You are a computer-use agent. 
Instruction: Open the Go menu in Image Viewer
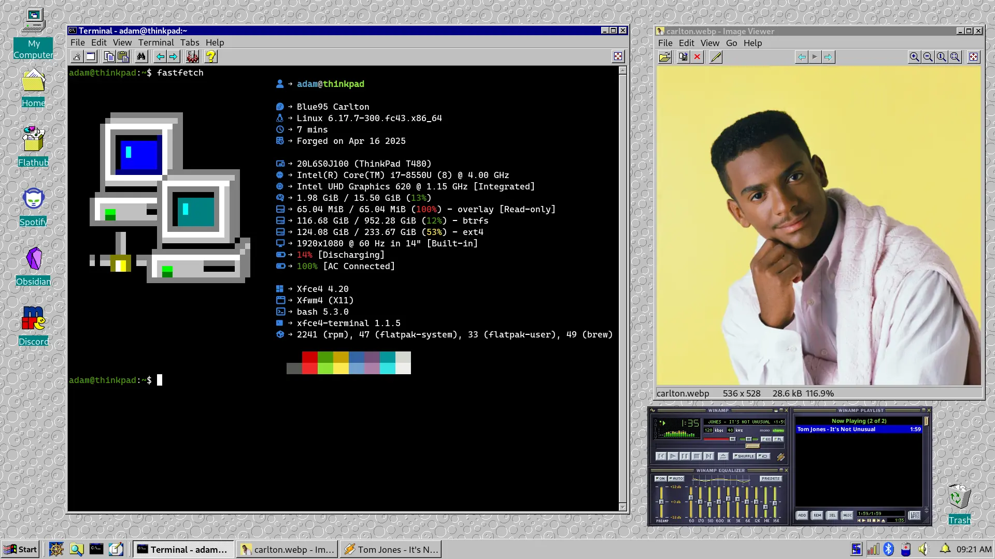pos(731,43)
